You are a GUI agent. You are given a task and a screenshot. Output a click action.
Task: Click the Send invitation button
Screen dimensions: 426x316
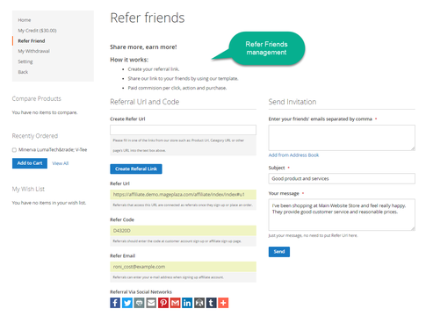[279, 252]
